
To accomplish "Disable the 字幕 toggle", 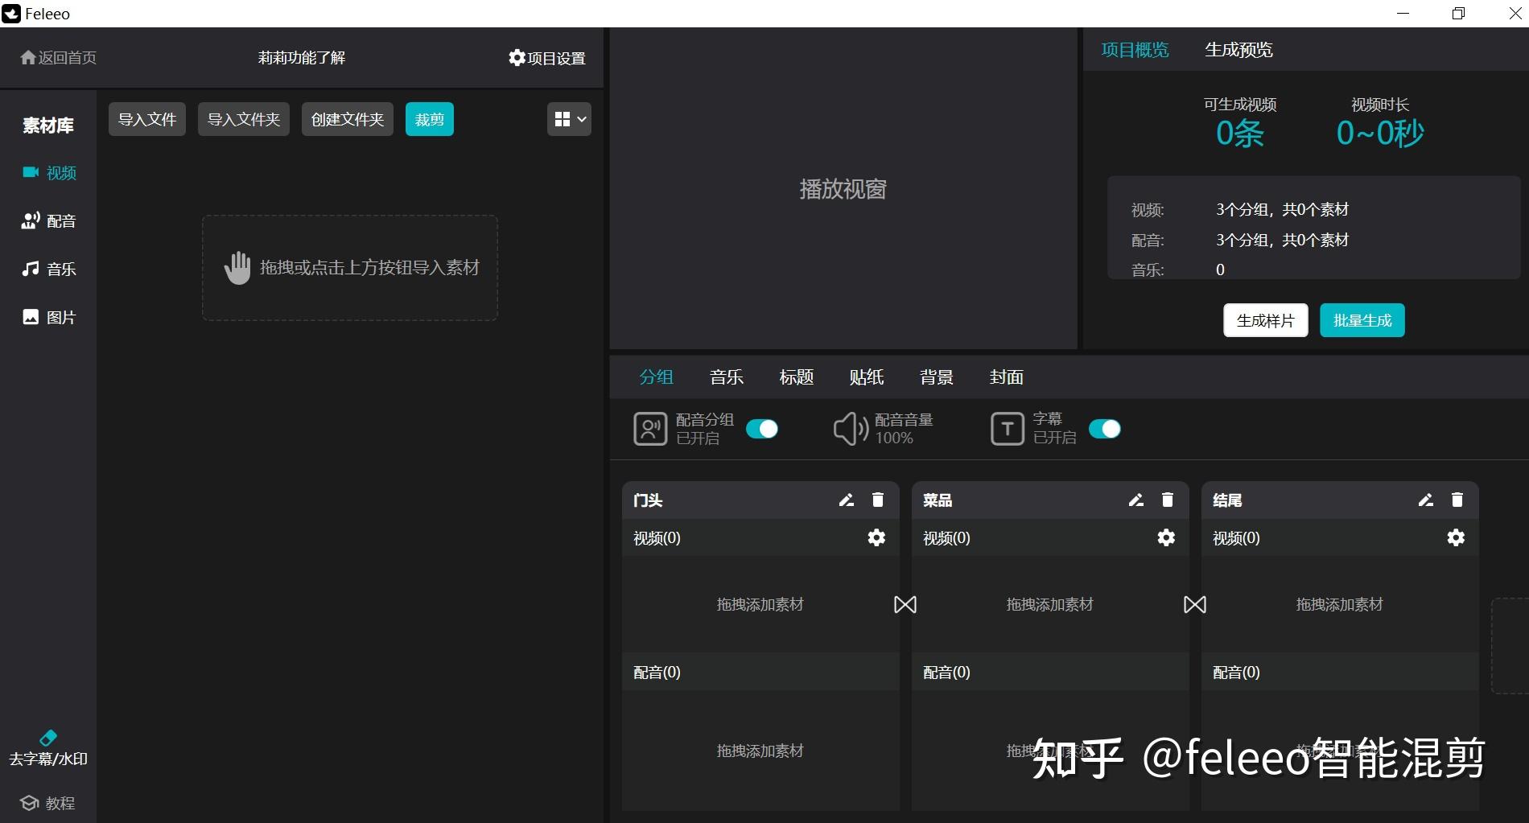I will point(1105,429).
